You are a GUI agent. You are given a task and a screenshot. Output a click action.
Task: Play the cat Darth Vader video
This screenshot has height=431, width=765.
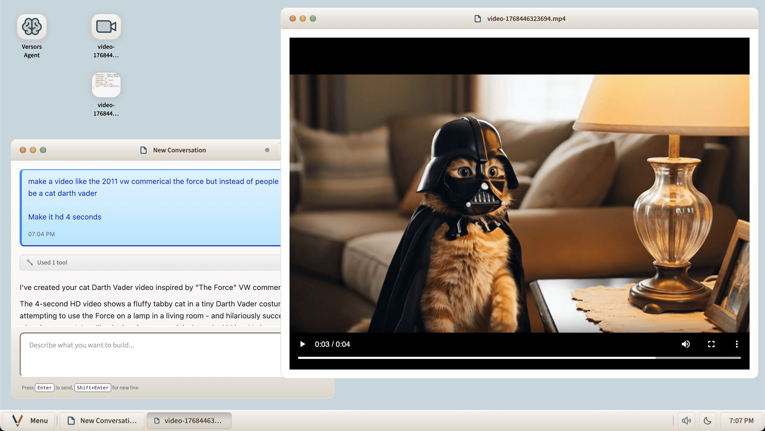(302, 344)
